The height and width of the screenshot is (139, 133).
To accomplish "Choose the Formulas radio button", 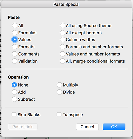I will click(x=15, y=33).
